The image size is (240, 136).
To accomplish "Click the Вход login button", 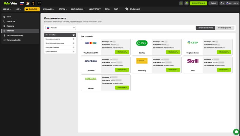I will pyautogui.click(x=213, y=3).
